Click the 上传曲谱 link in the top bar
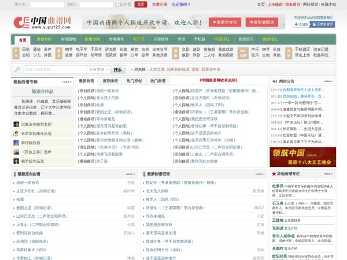 (x=275, y=5)
